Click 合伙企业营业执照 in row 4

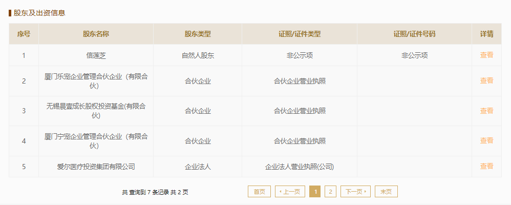[300, 141]
